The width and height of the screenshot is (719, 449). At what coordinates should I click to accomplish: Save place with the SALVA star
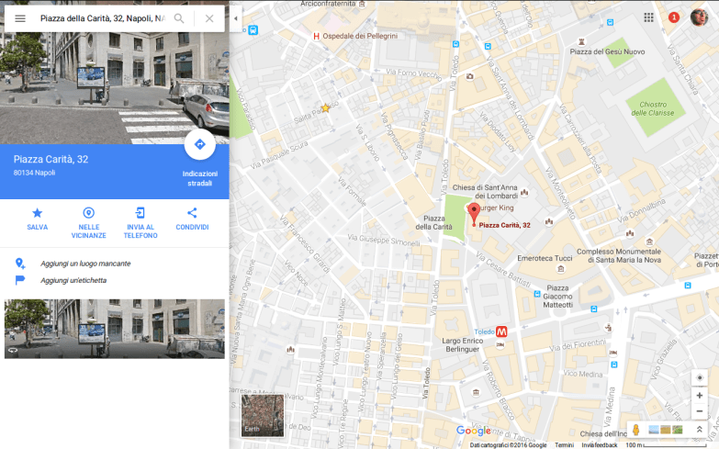tap(38, 219)
